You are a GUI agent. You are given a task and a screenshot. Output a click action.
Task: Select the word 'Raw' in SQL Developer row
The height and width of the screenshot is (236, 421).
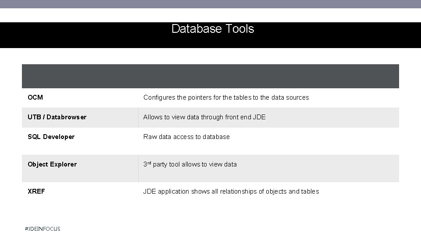click(150, 137)
